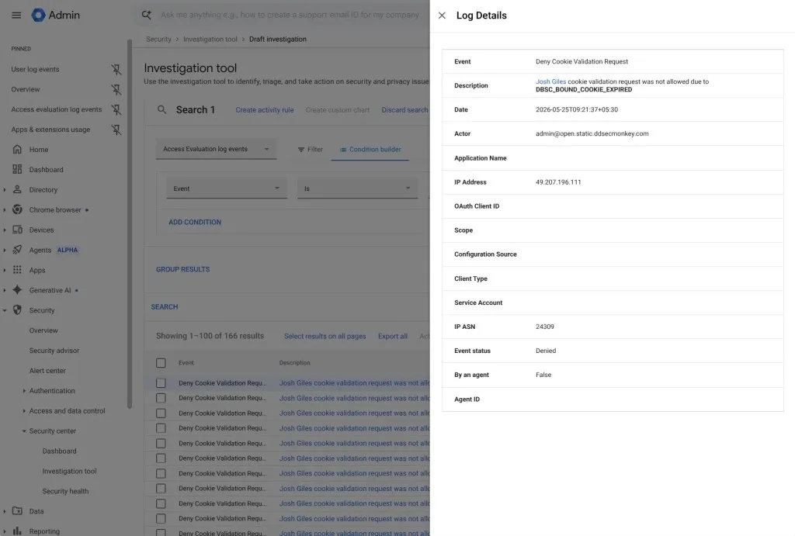Switch to the Condition builder tab
This screenshot has height=536, width=795.
370,150
